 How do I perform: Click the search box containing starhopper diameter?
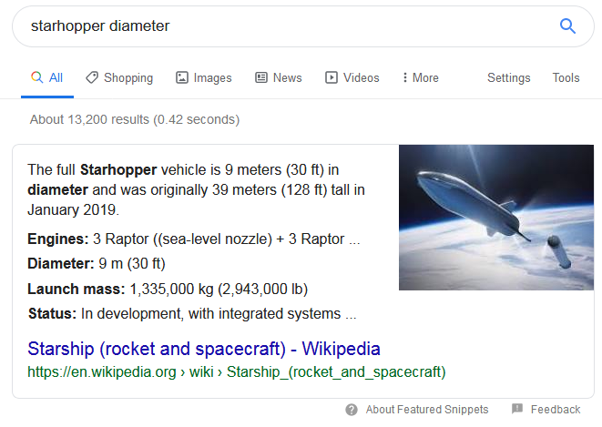273,26
